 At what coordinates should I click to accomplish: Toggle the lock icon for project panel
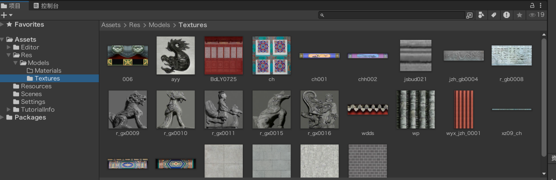click(x=532, y=5)
